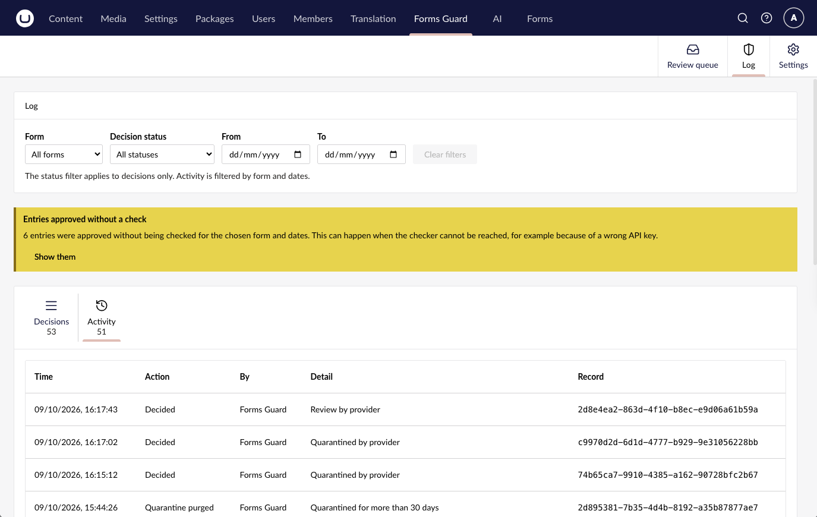817x517 pixels.
Task: Open the To date calendar picker icon
Action: 393,155
